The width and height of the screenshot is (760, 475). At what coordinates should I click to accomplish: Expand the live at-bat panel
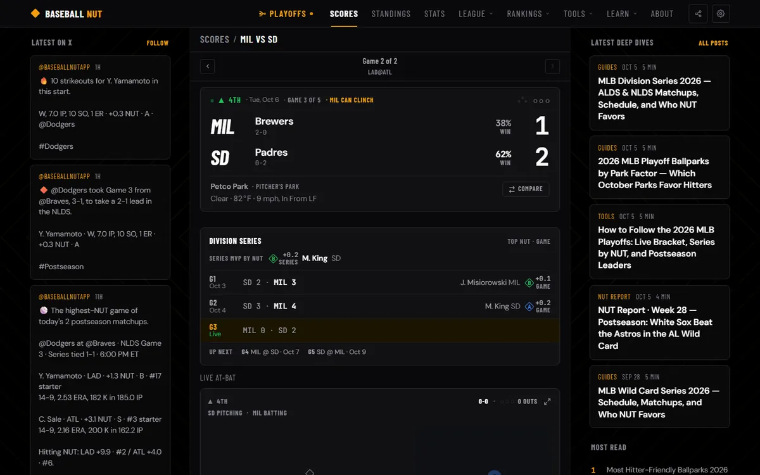[547, 402]
